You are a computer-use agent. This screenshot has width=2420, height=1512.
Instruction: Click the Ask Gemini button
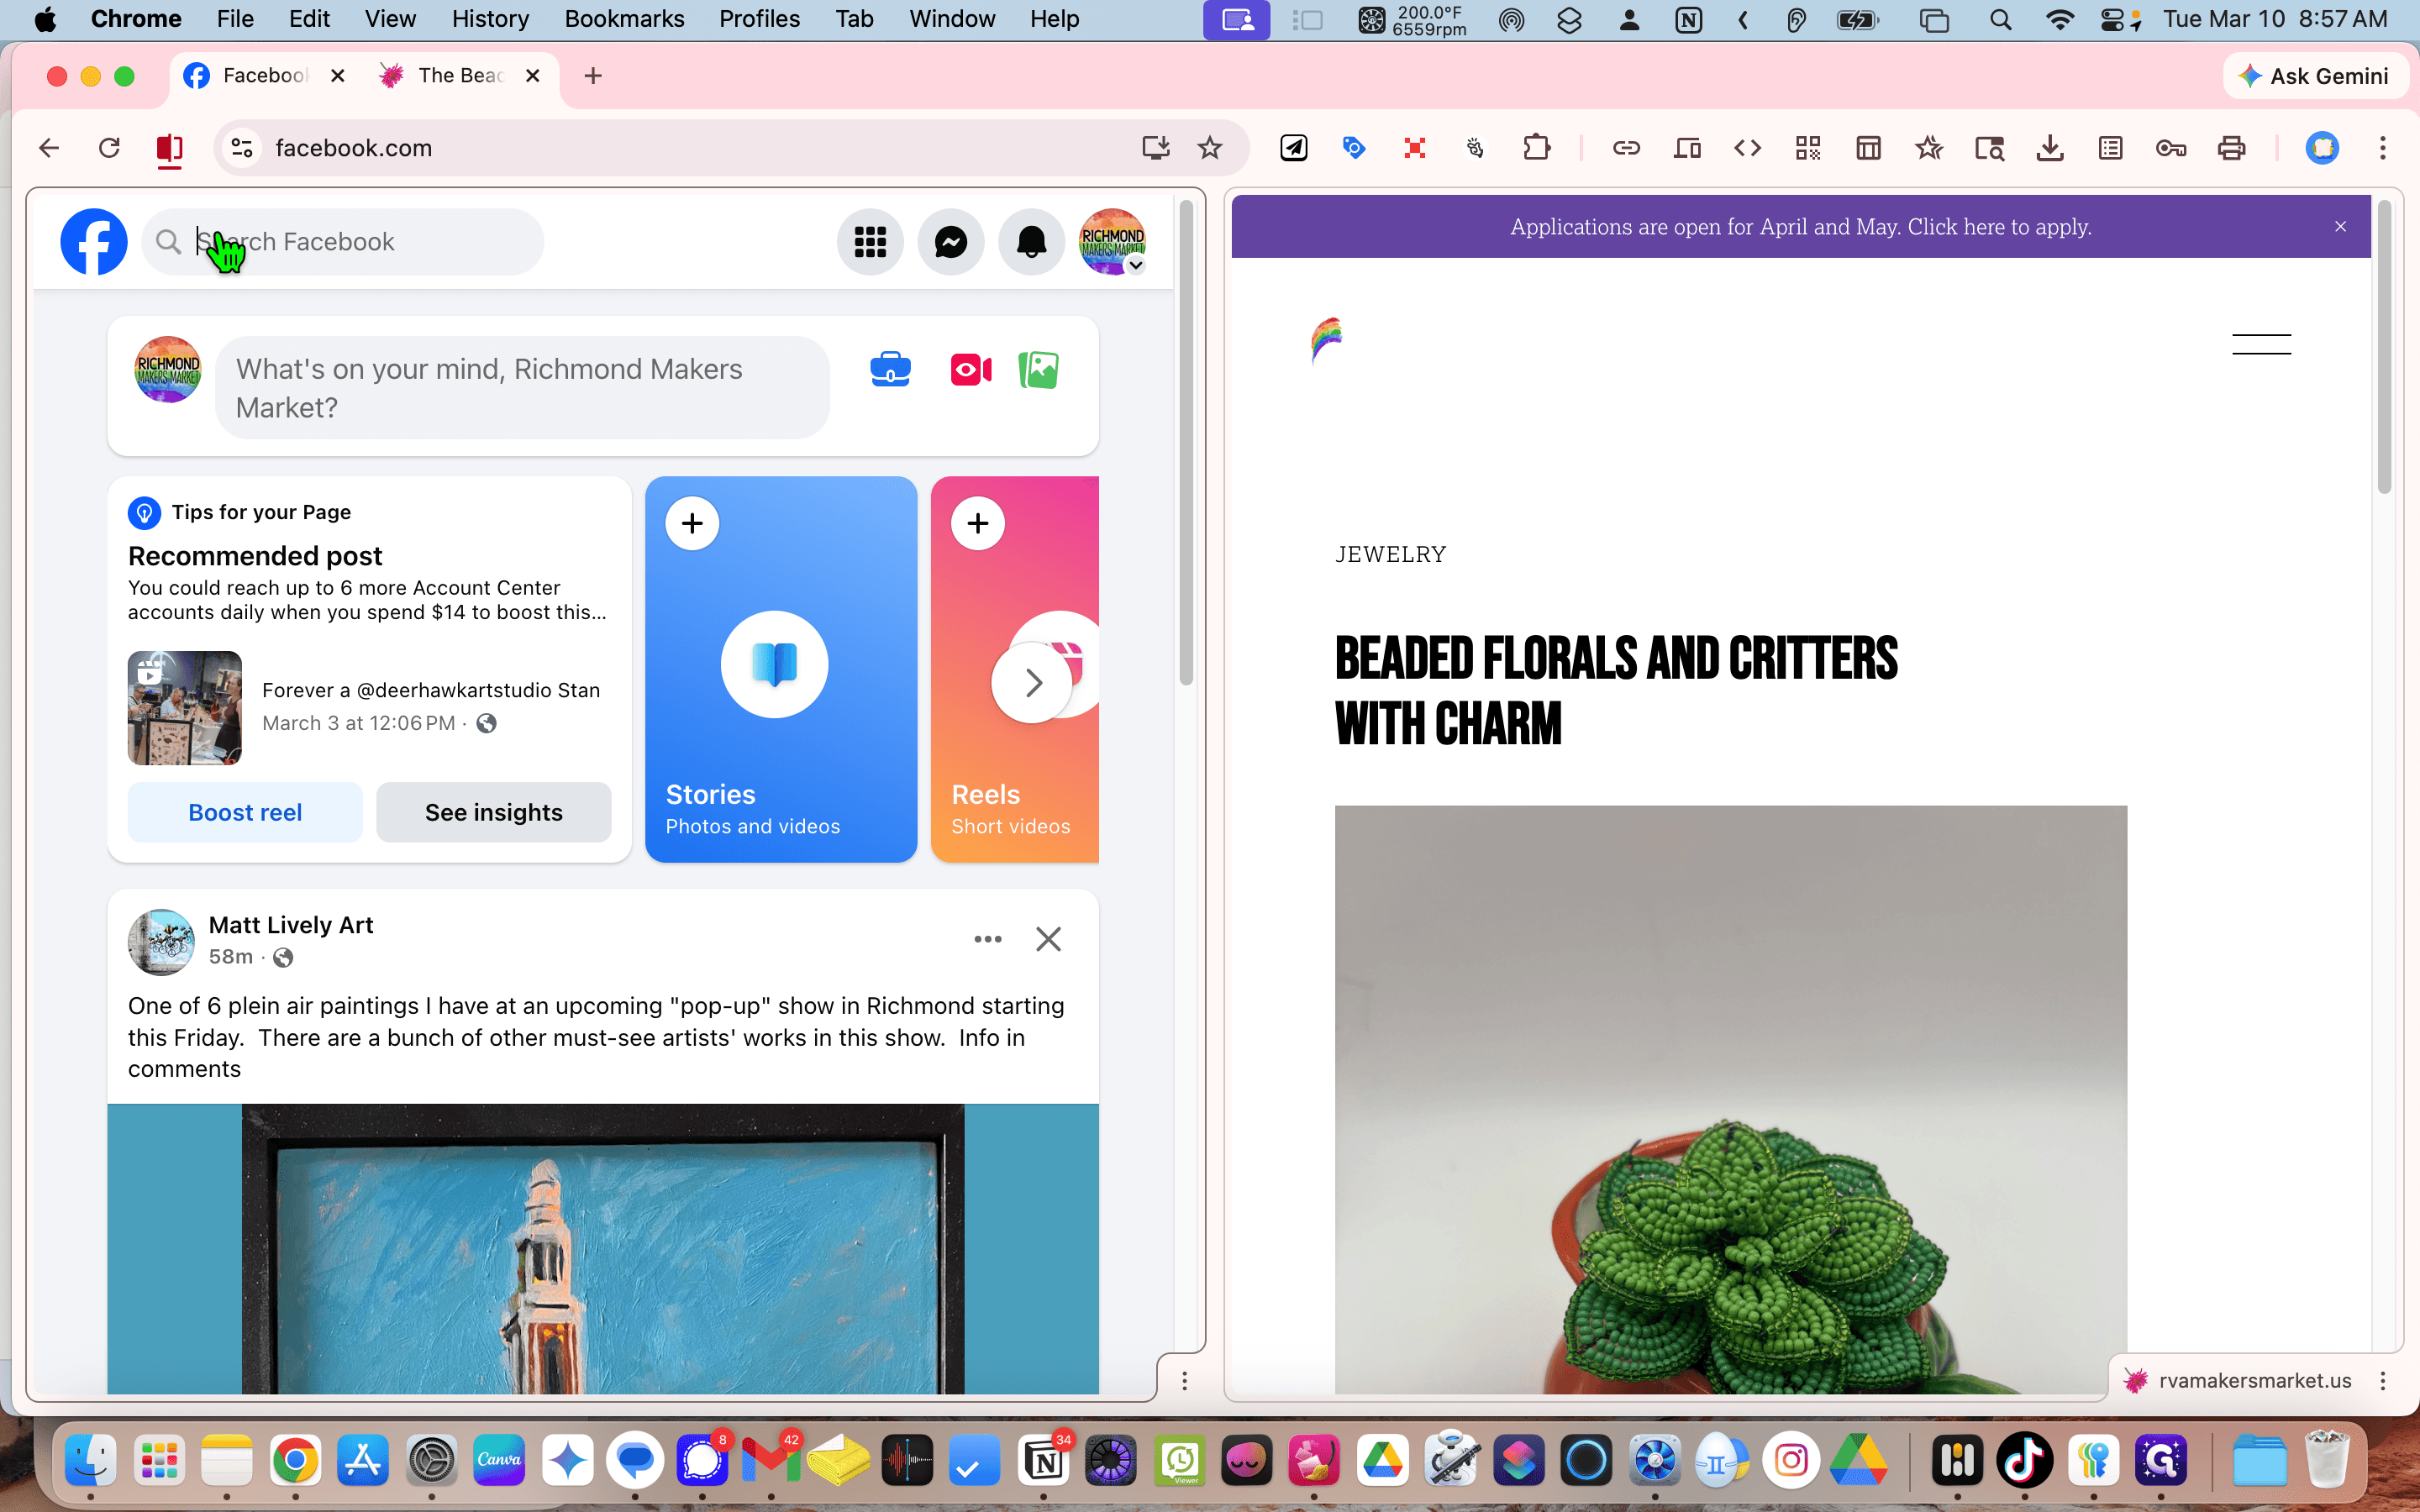(2314, 76)
